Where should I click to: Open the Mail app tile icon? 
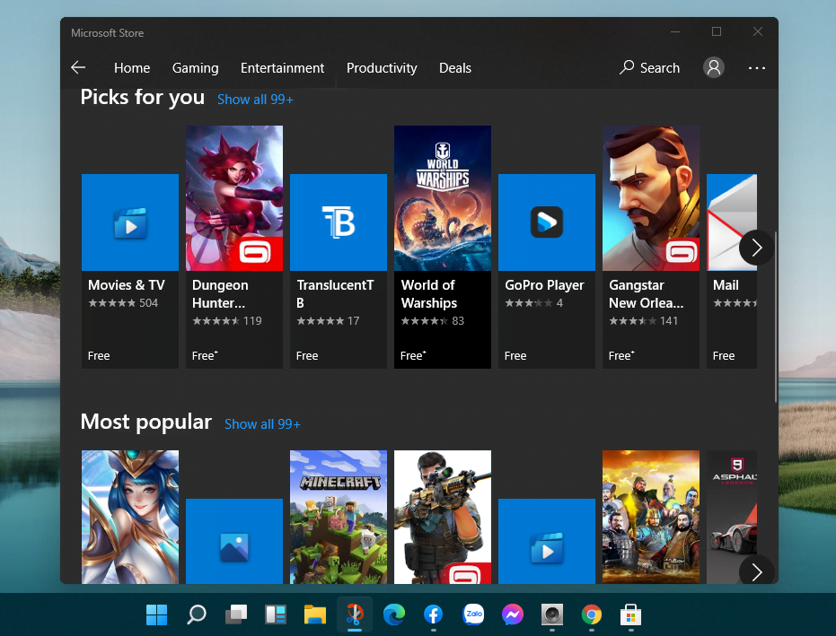point(732,222)
